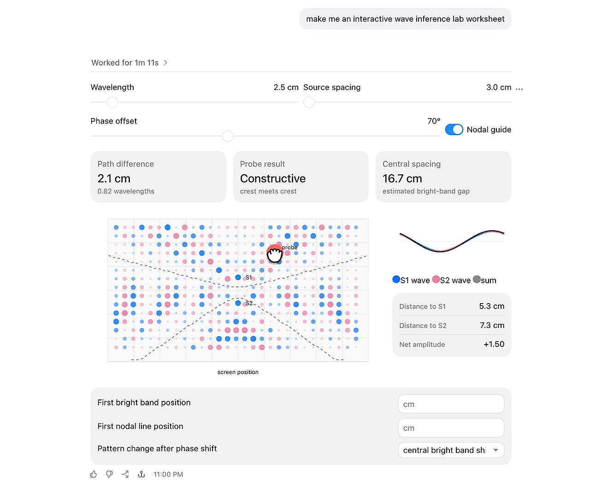
Task: Click the thumbs up feedback icon
Action: (94, 474)
